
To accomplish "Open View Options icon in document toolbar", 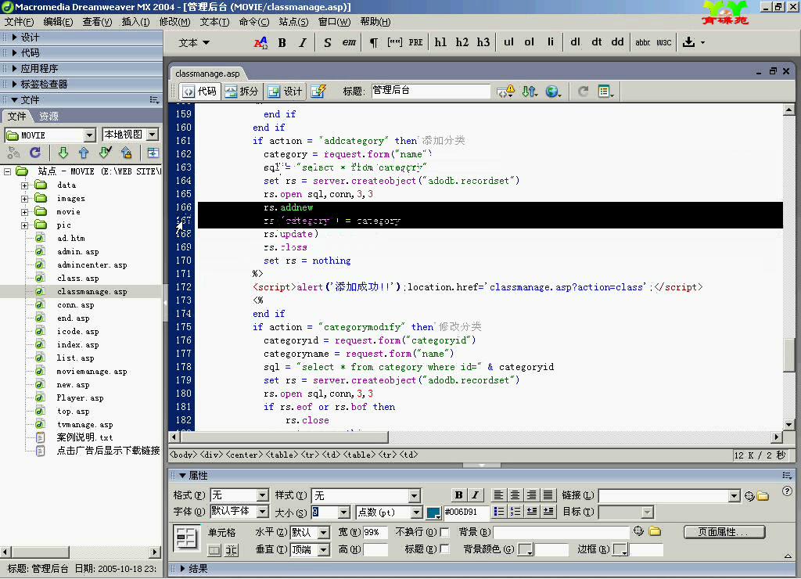I will pos(605,92).
